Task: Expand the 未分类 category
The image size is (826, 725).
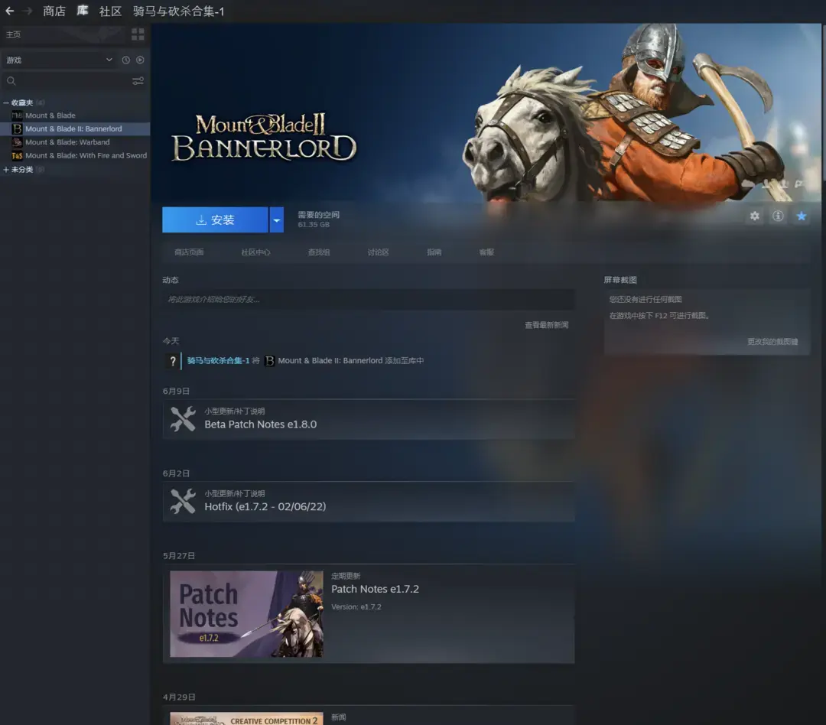Action: point(6,170)
